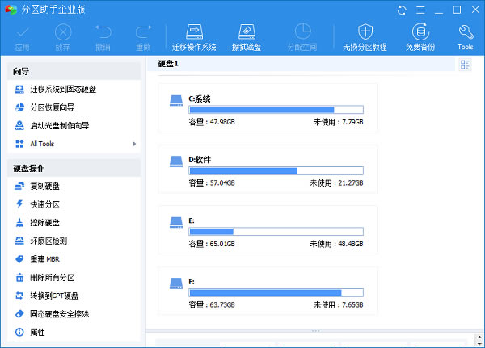Image resolution: width=485 pixels, height=348 pixels.
Task: Open 属性 (Properties) in sidebar
Action: coord(37,332)
